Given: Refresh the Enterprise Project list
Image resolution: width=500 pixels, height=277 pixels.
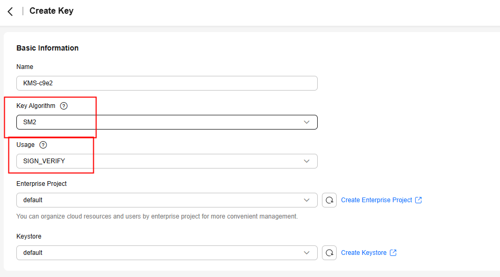Looking at the screenshot, I should click(x=329, y=200).
